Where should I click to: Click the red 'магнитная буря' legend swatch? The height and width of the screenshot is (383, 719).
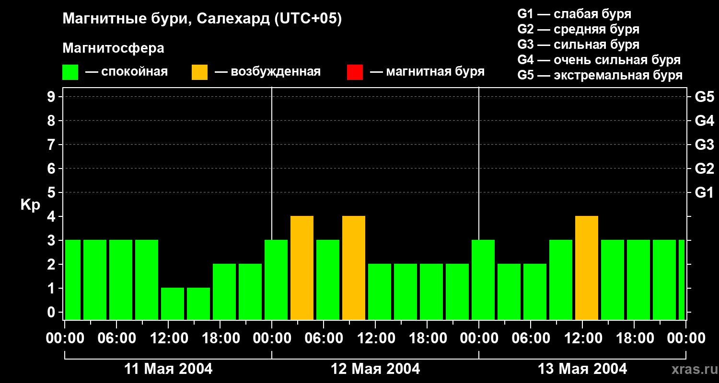pyautogui.click(x=355, y=72)
